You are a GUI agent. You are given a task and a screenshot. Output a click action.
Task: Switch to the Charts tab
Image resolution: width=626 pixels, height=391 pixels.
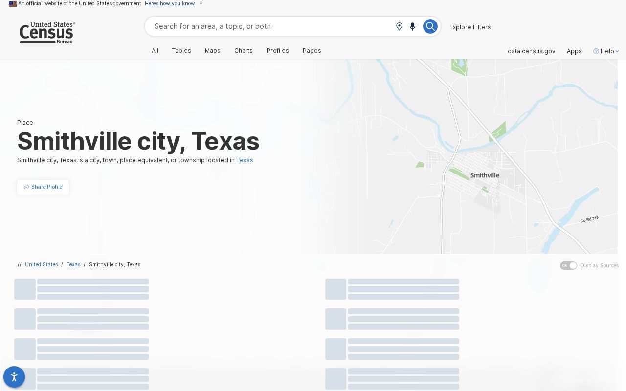[x=244, y=51]
